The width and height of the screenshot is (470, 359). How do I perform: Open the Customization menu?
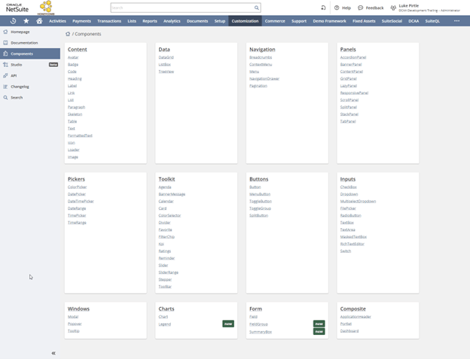pos(245,21)
